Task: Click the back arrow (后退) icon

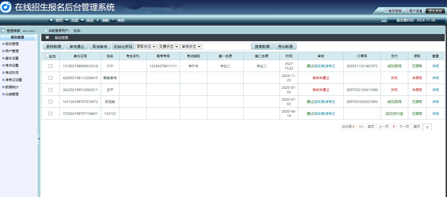Action: click(x=66, y=20)
